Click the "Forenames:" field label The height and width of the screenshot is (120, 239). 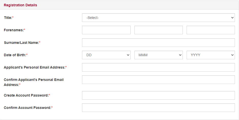tap(14, 30)
